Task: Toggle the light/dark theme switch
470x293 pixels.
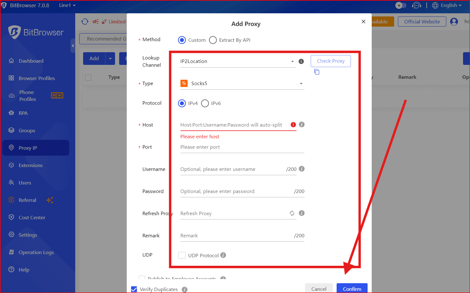Action: coord(401,5)
